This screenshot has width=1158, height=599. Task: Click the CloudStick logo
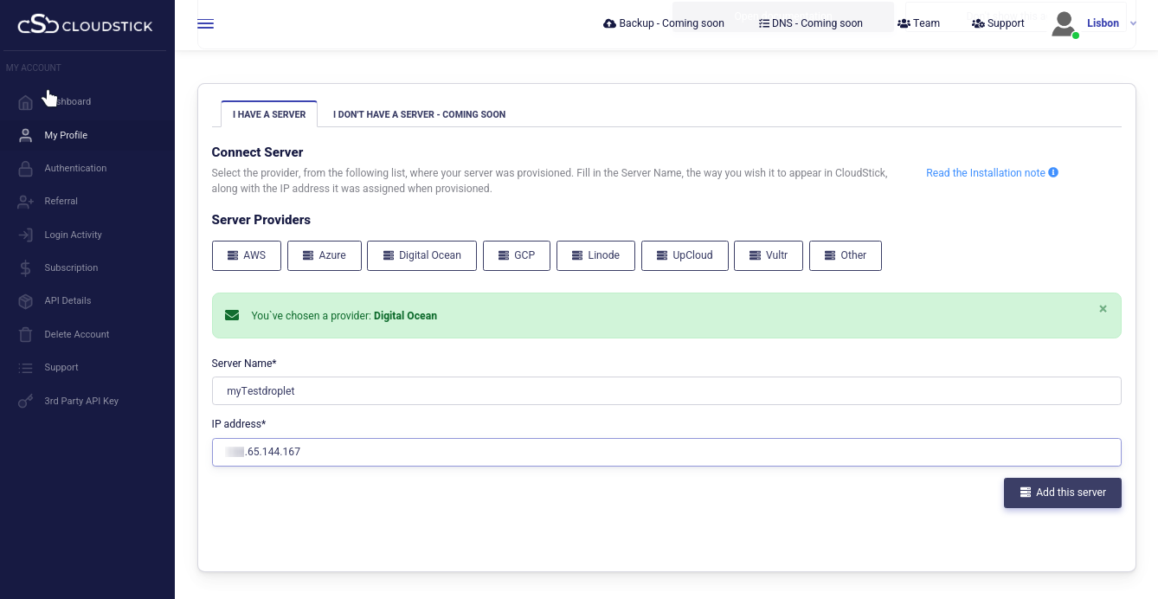point(85,24)
